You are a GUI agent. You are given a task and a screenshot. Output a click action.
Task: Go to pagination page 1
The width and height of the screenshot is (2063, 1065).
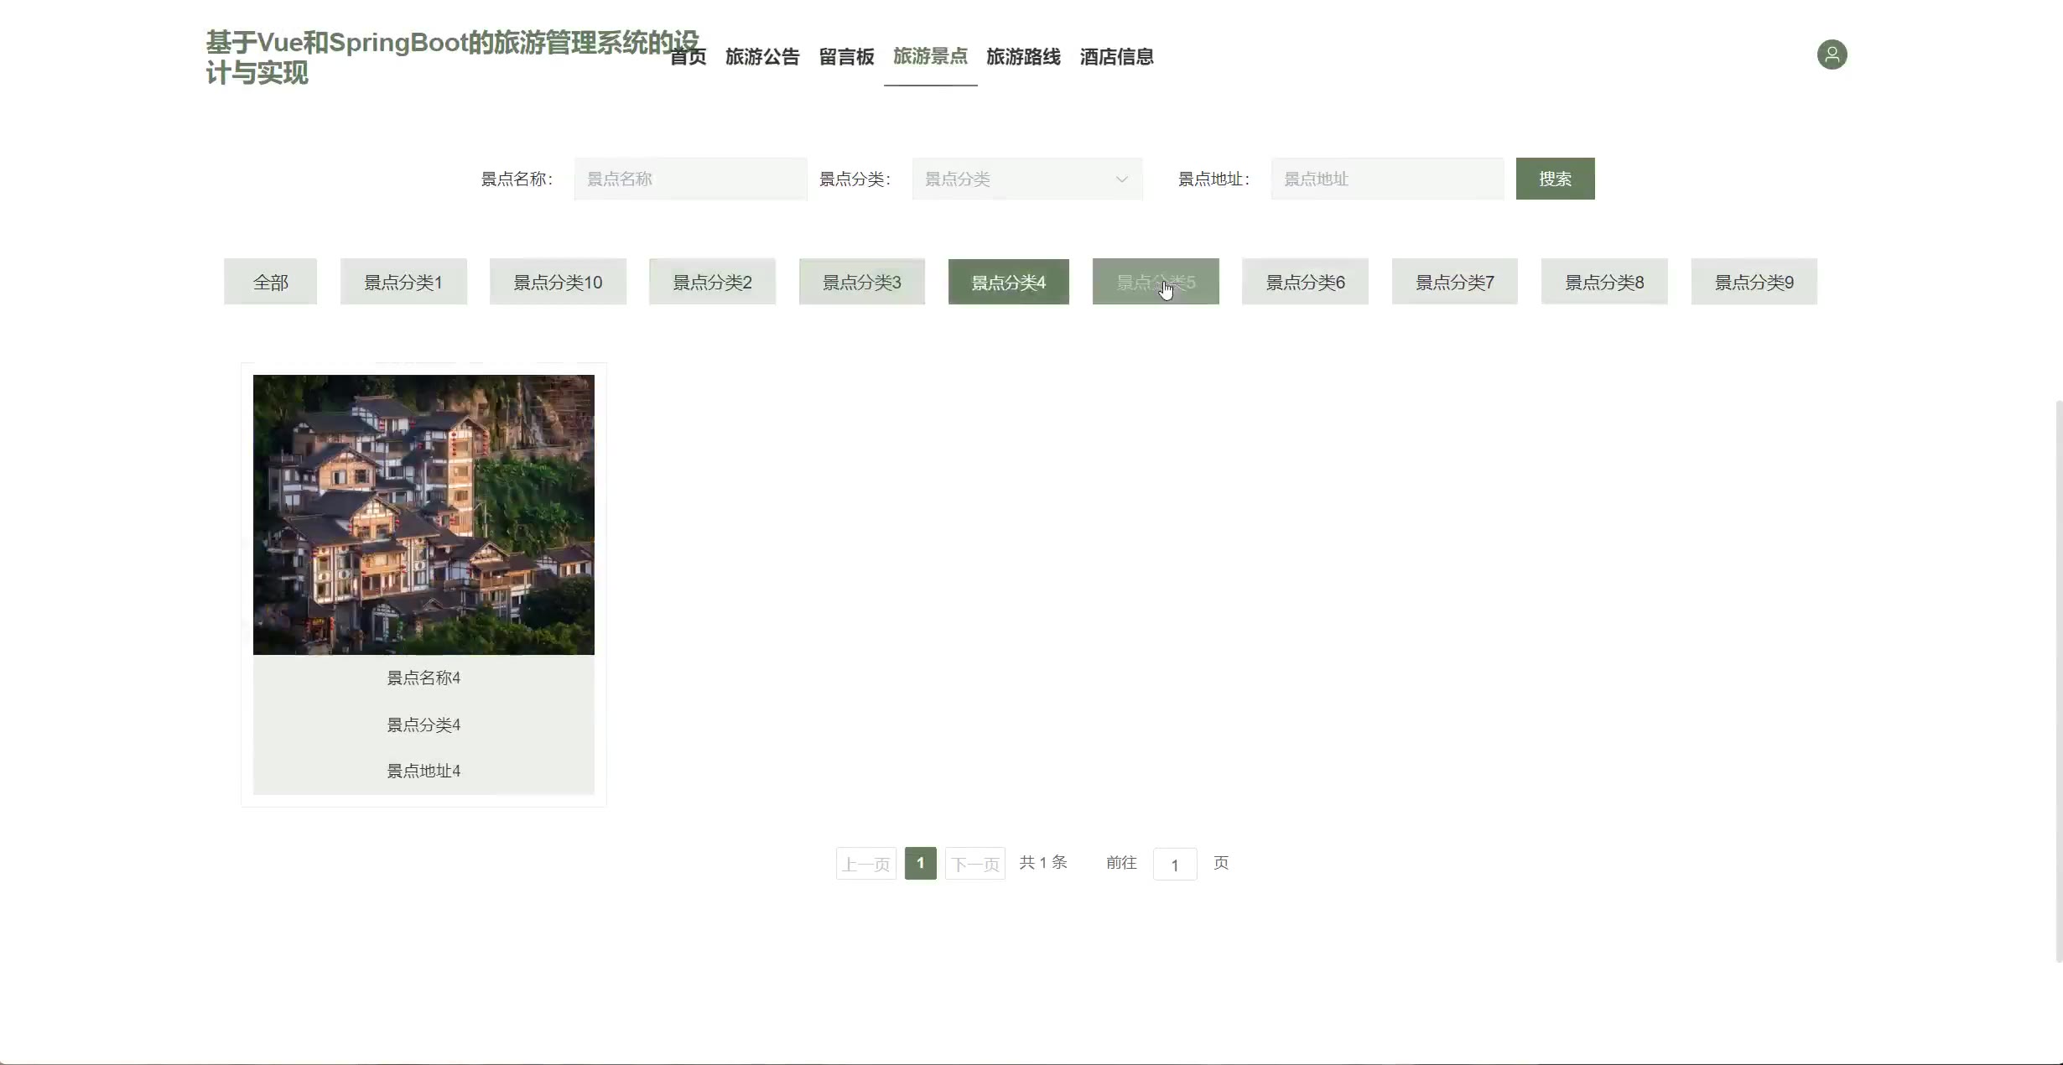pos(920,863)
